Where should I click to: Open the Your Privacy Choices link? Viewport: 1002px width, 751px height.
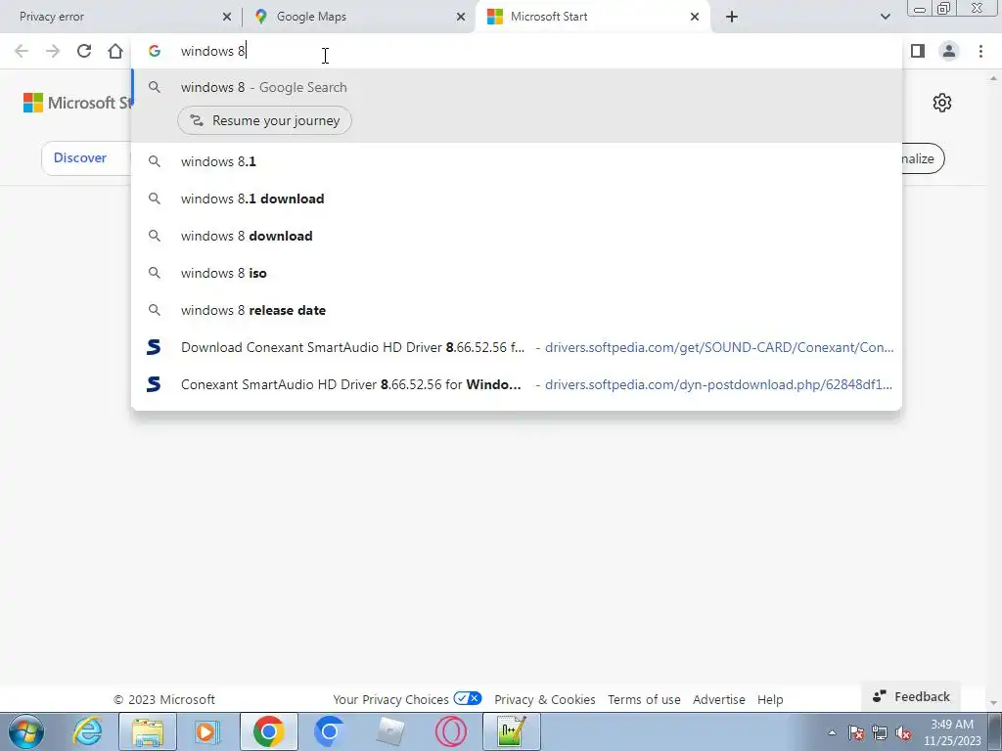click(x=407, y=699)
